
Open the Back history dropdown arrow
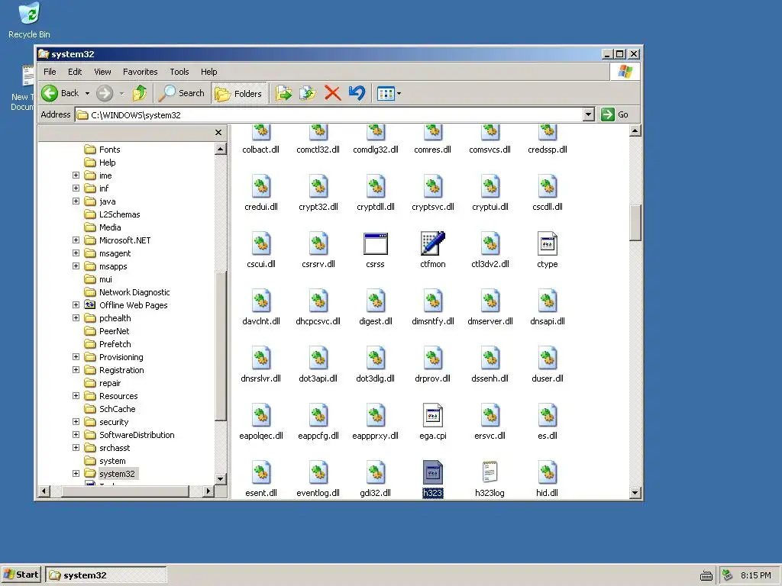click(x=87, y=93)
